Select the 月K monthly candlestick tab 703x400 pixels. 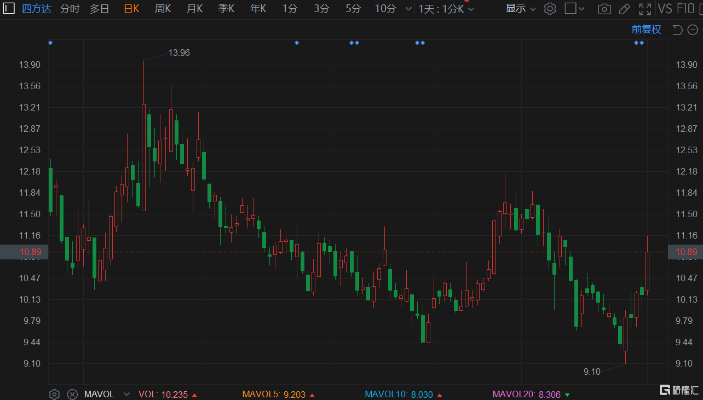click(x=194, y=8)
